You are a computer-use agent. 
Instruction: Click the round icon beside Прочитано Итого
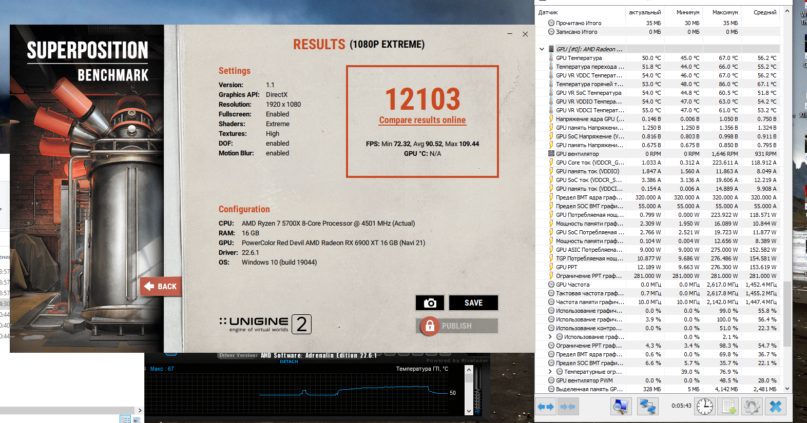pyautogui.click(x=551, y=23)
